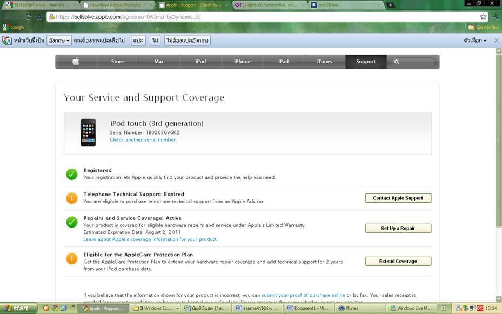Click the No button in translate bar
Image resolution: width=502 pixels, height=314 pixels.
pos(155,41)
